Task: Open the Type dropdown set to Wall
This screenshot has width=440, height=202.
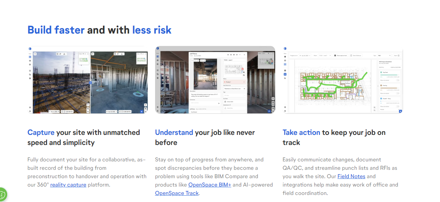Action: coord(384,56)
